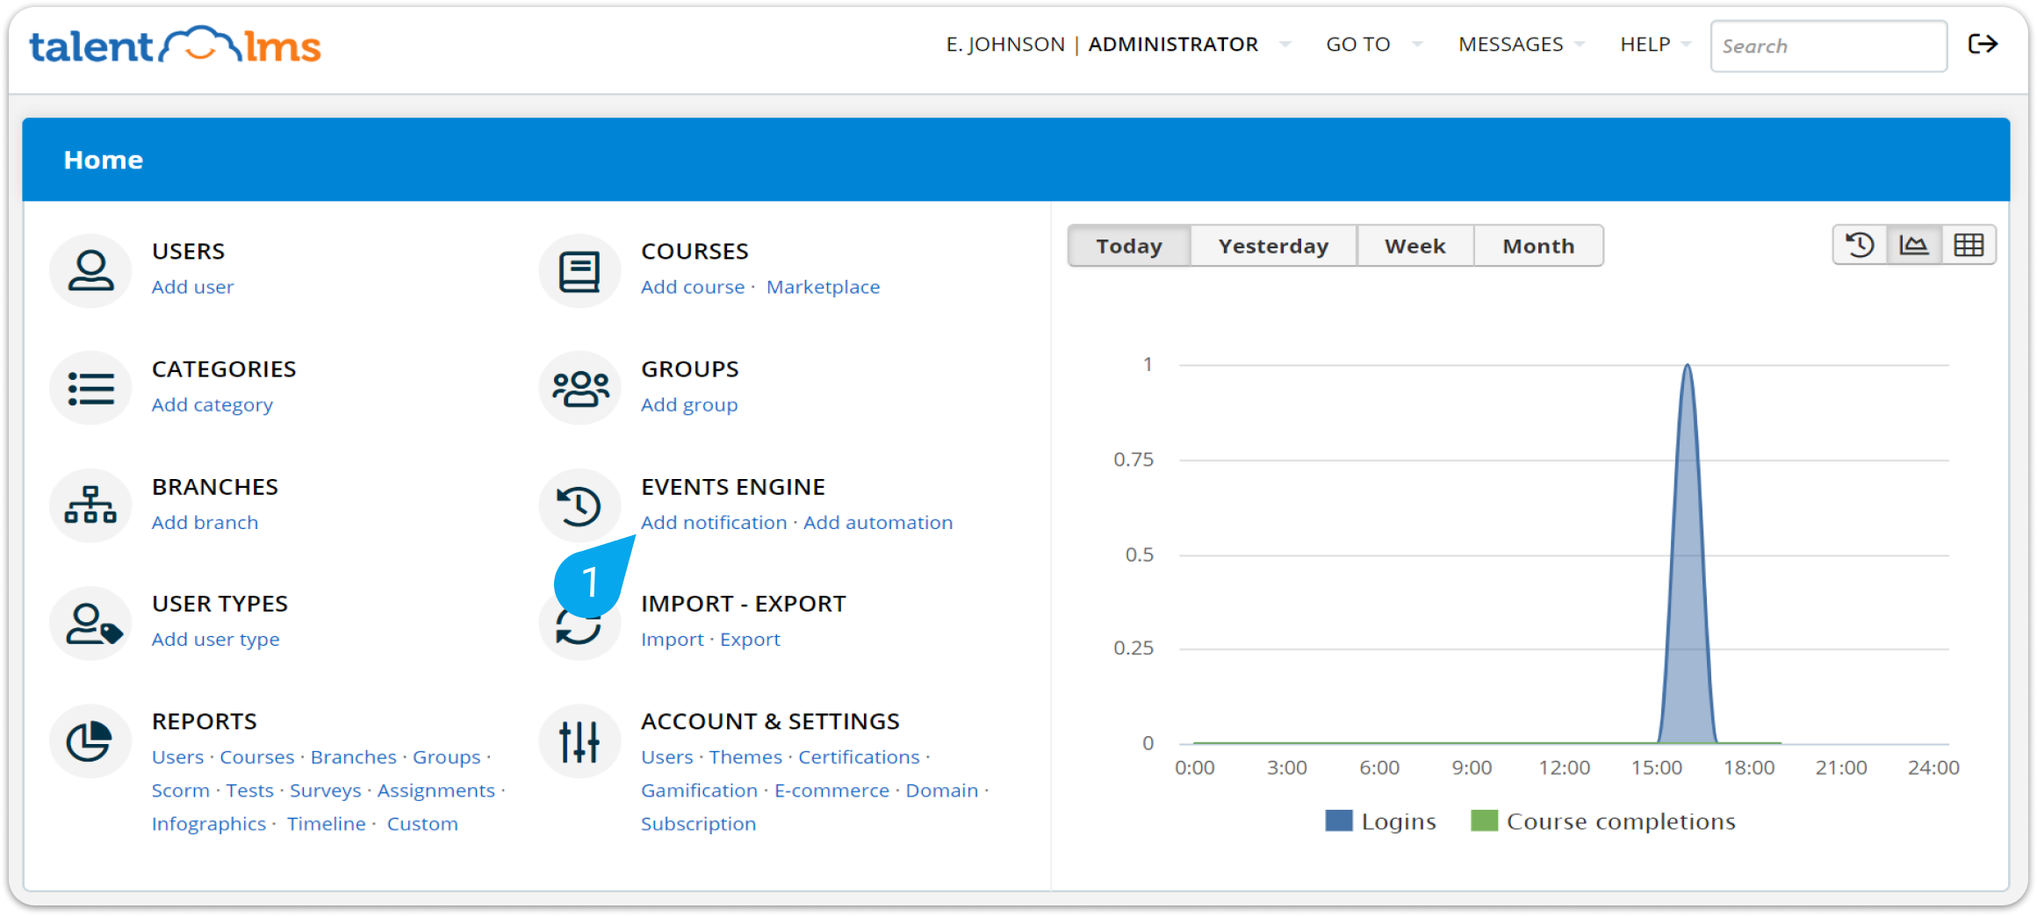The width and height of the screenshot is (2037, 916).
Task: Open the E-commerce settings link
Action: click(x=831, y=791)
